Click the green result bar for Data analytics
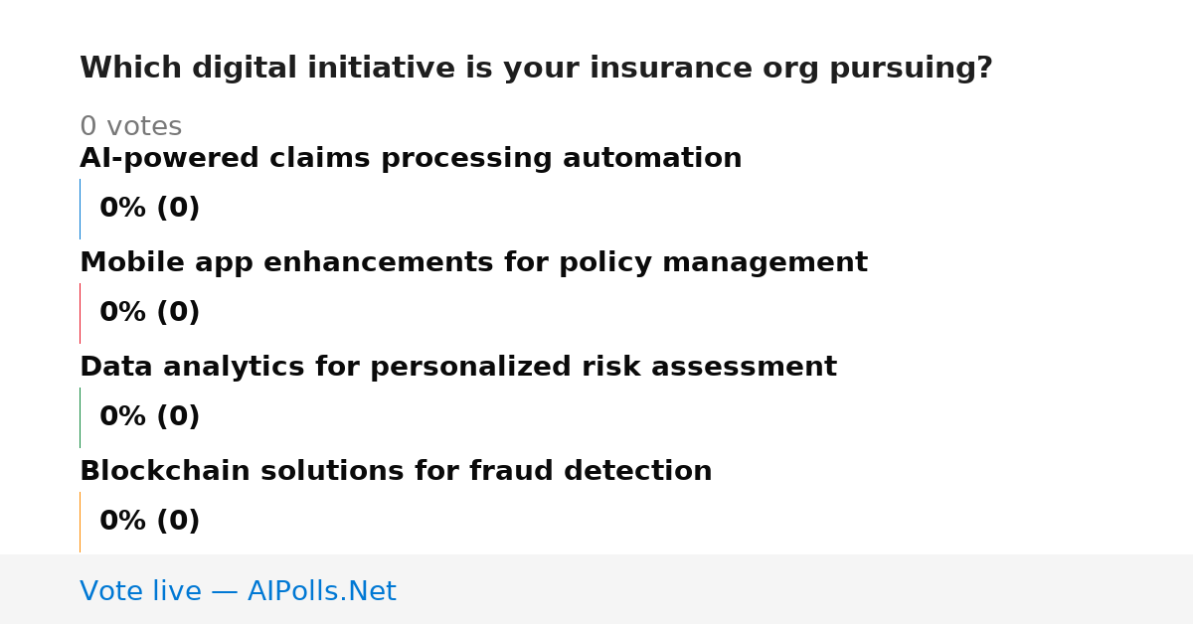1193x624 pixels. 80,417
